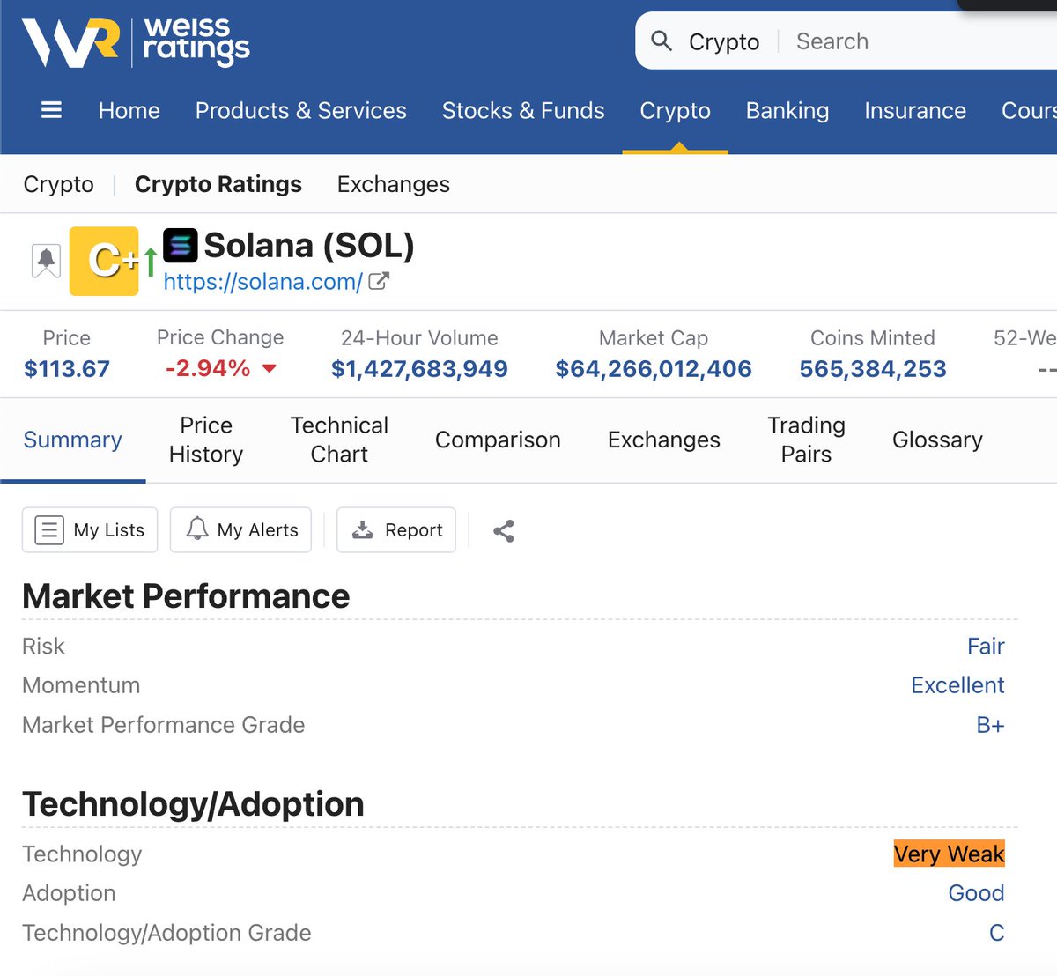Image resolution: width=1057 pixels, height=976 pixels.
Task: Switch to the Exchanges tab below price stats
Action: point(664,440)
